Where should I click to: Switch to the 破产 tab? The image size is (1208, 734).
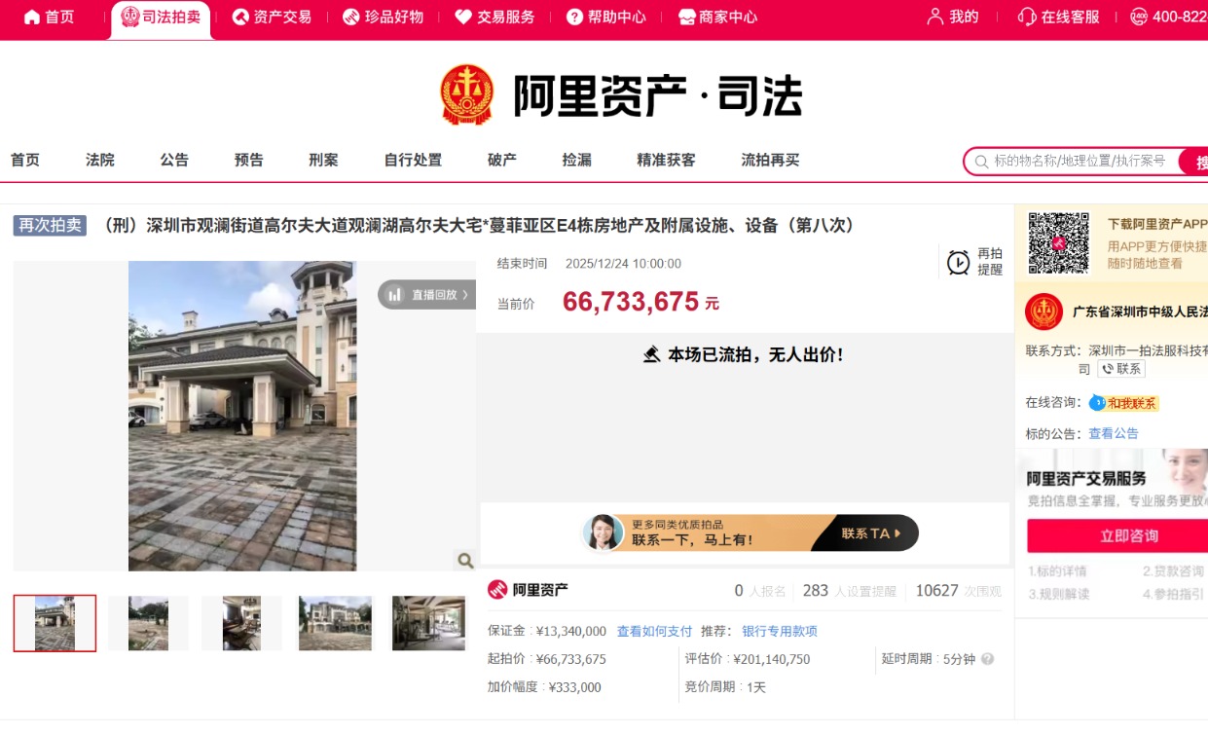pos(501,160)
